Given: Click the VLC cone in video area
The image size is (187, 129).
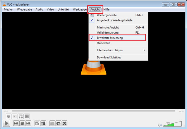Looking at the screenshot, I should [x=93, y=68].
